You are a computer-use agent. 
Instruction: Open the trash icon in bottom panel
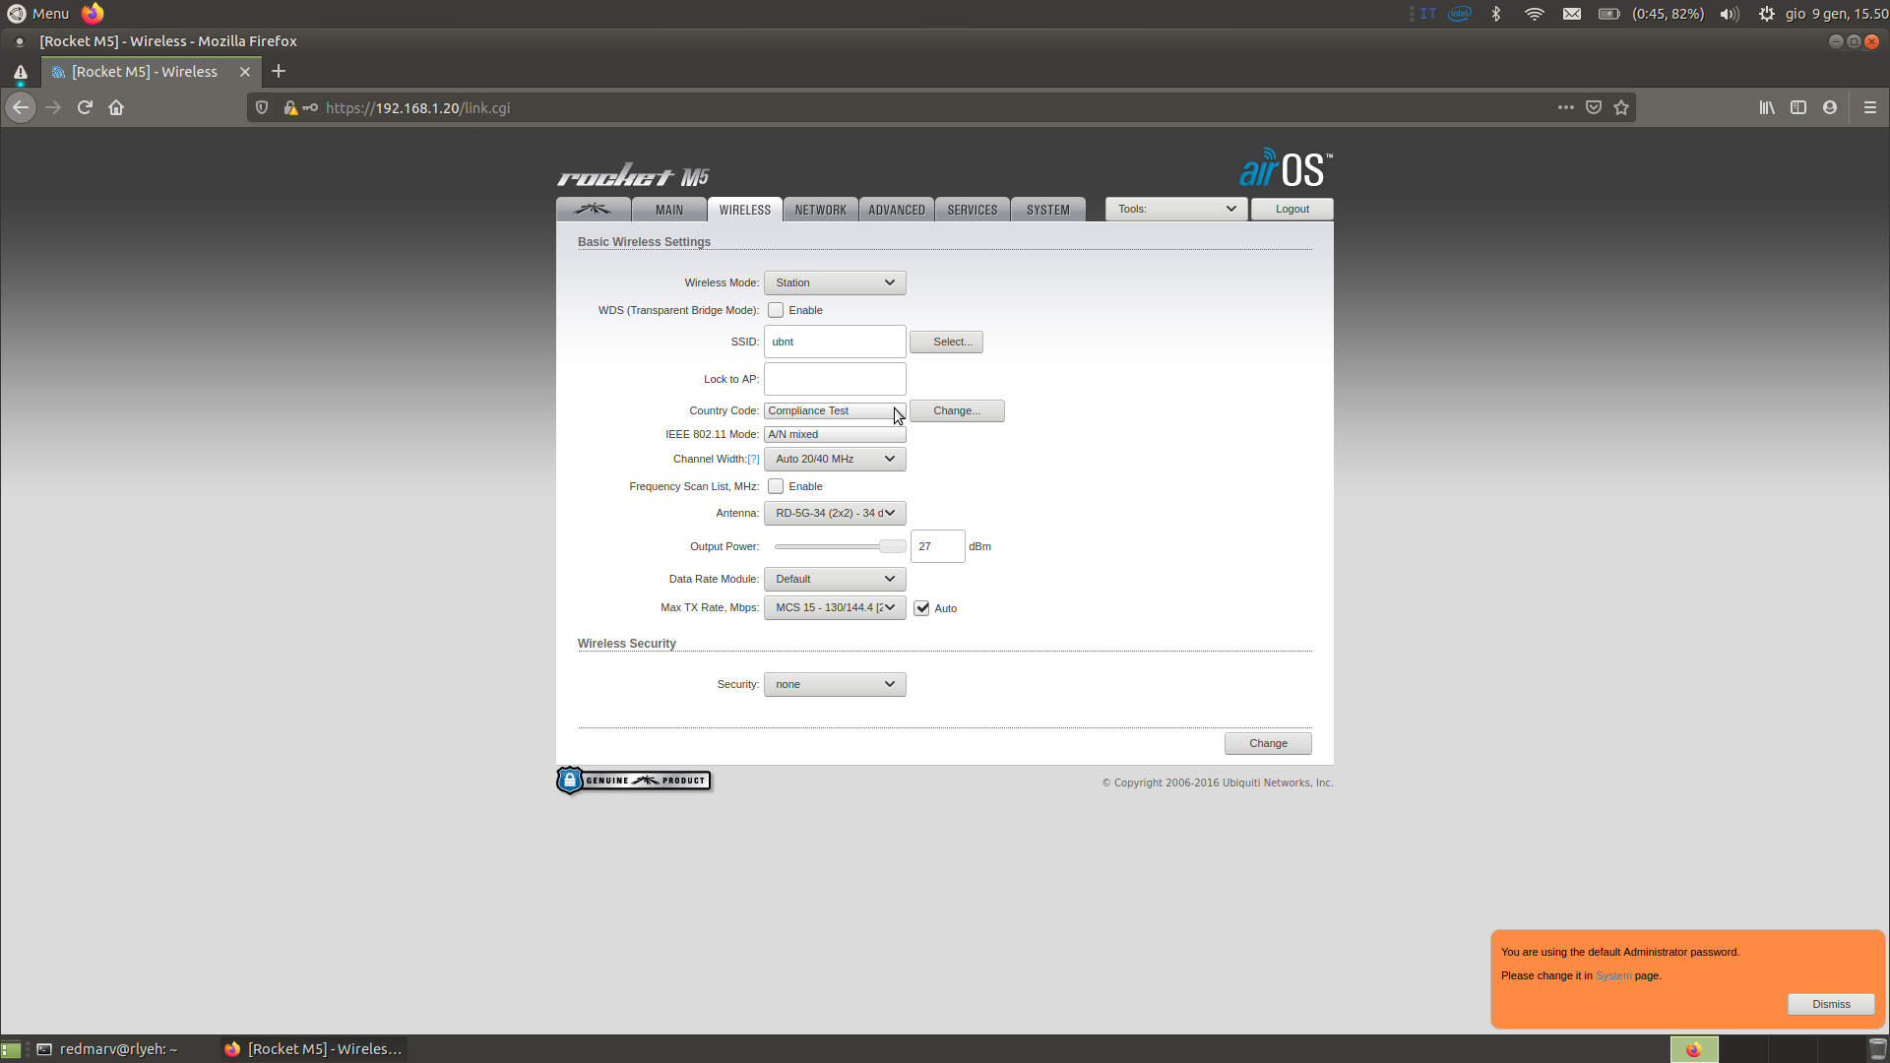pyautogui.click(x=1878, y=1049)
